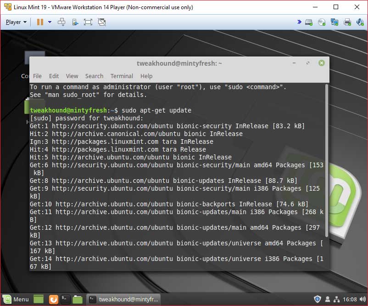The width and height of the screenshot is (368, 306).
Task: Launch Firefox from the Mint panel
Action: (53, 300)
